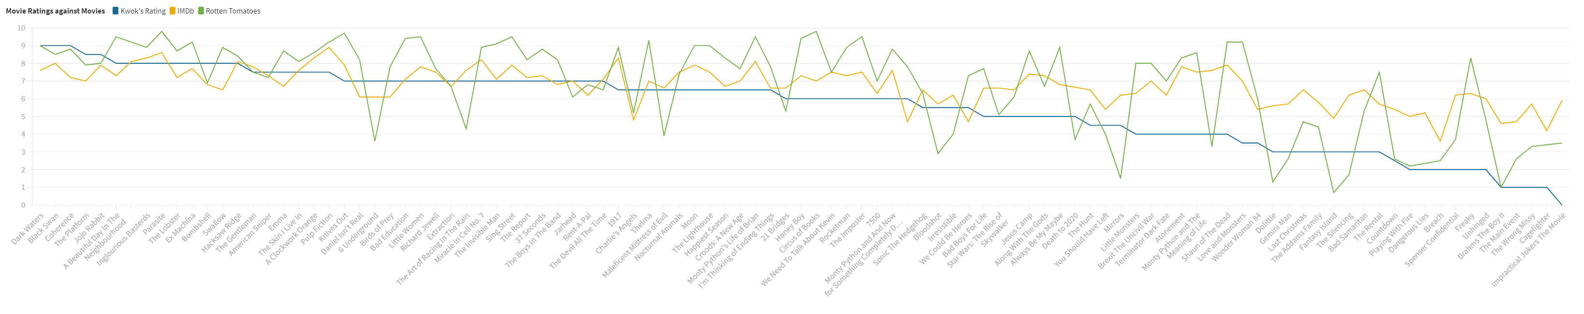
Task: Click the y-axis value 10
Action: pos(22,28)
